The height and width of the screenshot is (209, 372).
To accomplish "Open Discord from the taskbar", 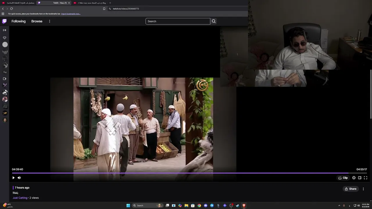I will (205, 206).
